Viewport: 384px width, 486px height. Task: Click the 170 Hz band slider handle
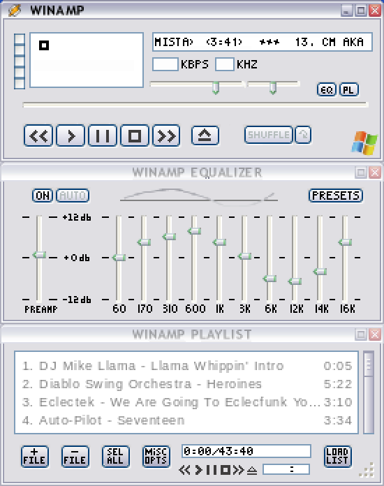coord(144,242)
